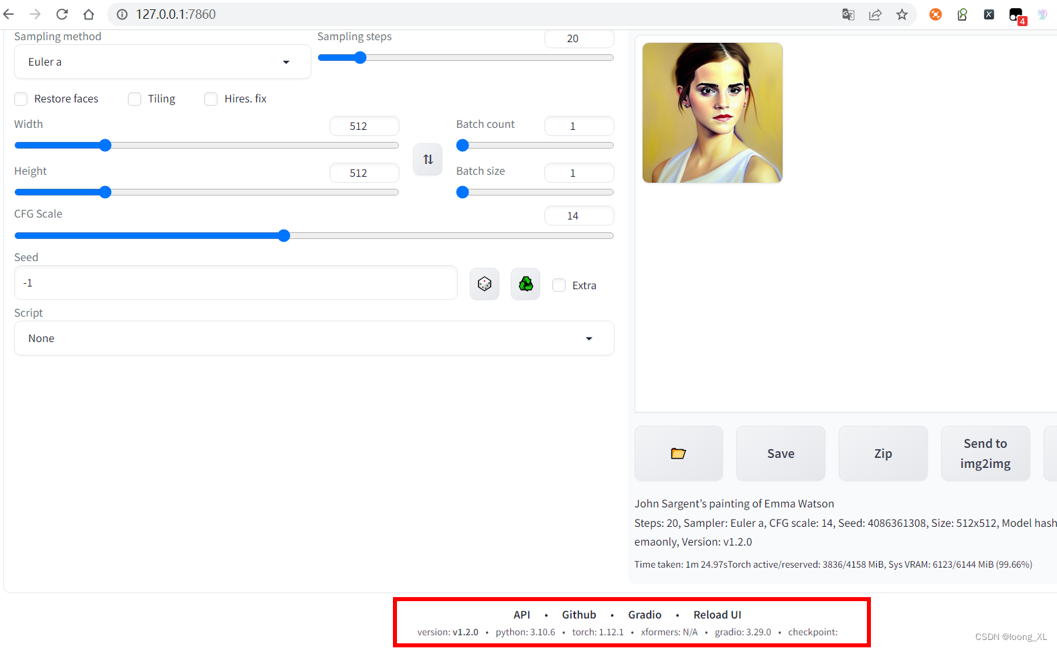Adjust the Width slider

point(206,145)
